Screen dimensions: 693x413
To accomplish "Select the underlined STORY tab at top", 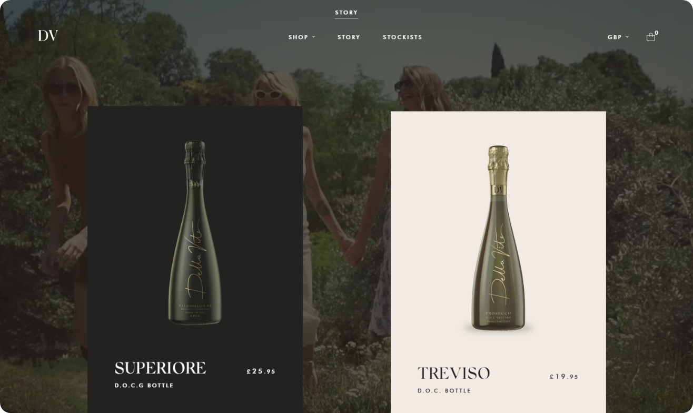I will click(x=346, y=13).
